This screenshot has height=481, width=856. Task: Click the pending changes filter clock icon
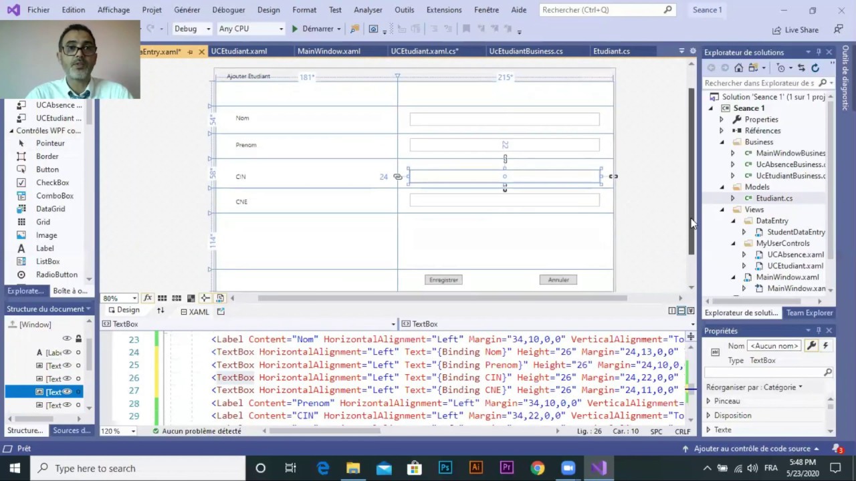780,67
